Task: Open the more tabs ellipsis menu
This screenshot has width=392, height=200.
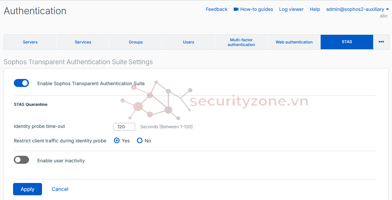Action: click(381, 42)
